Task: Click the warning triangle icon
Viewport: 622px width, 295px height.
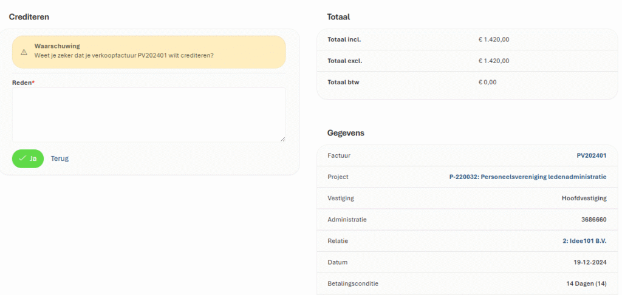Action: click(24, 52)
